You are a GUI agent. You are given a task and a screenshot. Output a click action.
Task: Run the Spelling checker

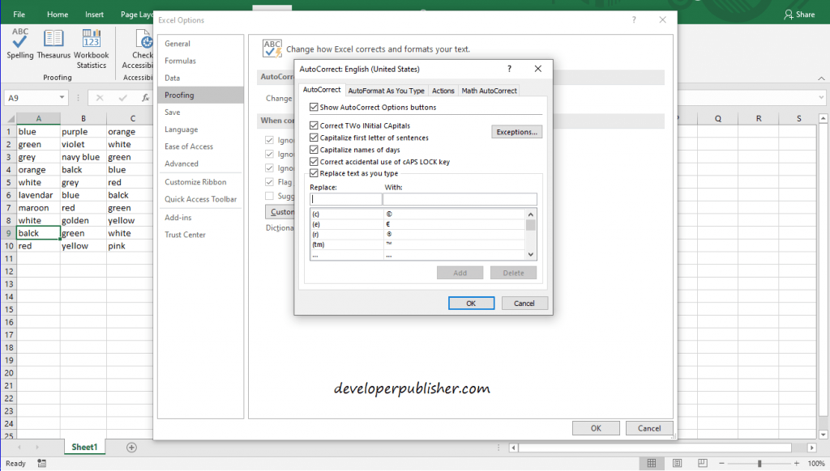pyautogui.click(x=19, y=45)
